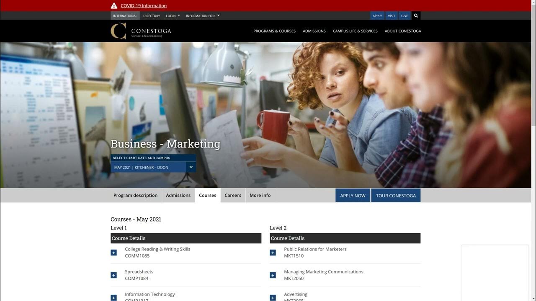Image resolution: width=536 pixels, height=301 pixels.
Task: Click Public Relations for Marketers title
Action: [315, 249]
